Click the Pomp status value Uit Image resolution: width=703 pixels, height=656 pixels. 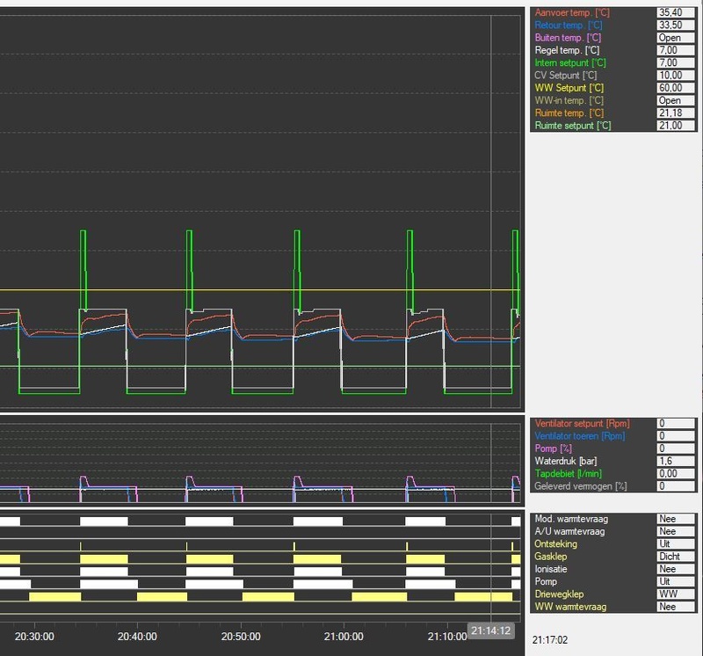click(676, 582)
